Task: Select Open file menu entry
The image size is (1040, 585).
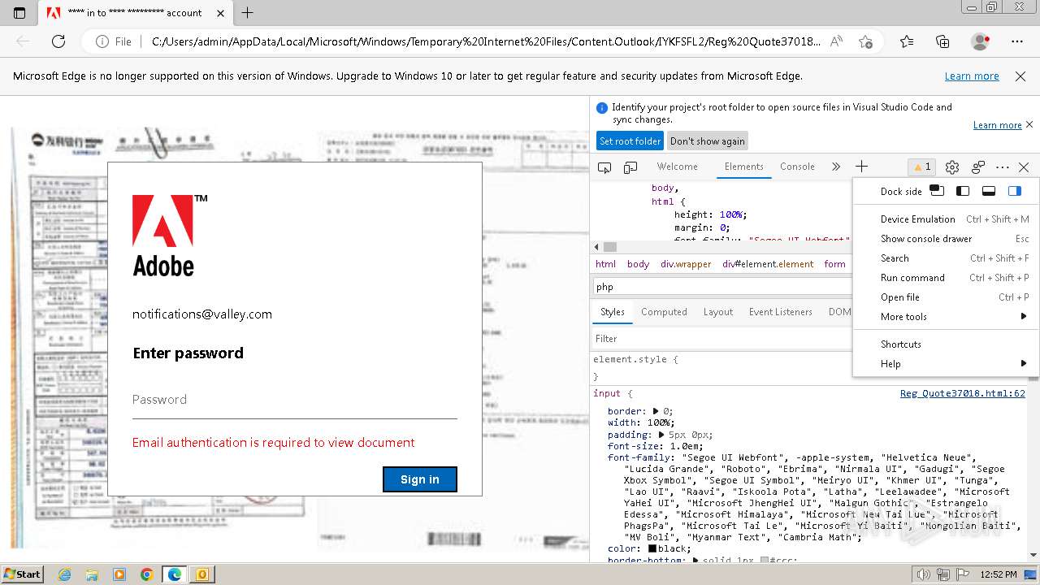Action: (946, 297)
